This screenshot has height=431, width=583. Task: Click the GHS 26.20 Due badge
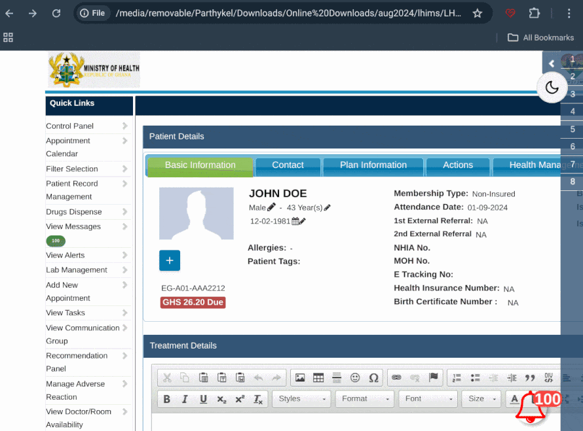[193, 303]
